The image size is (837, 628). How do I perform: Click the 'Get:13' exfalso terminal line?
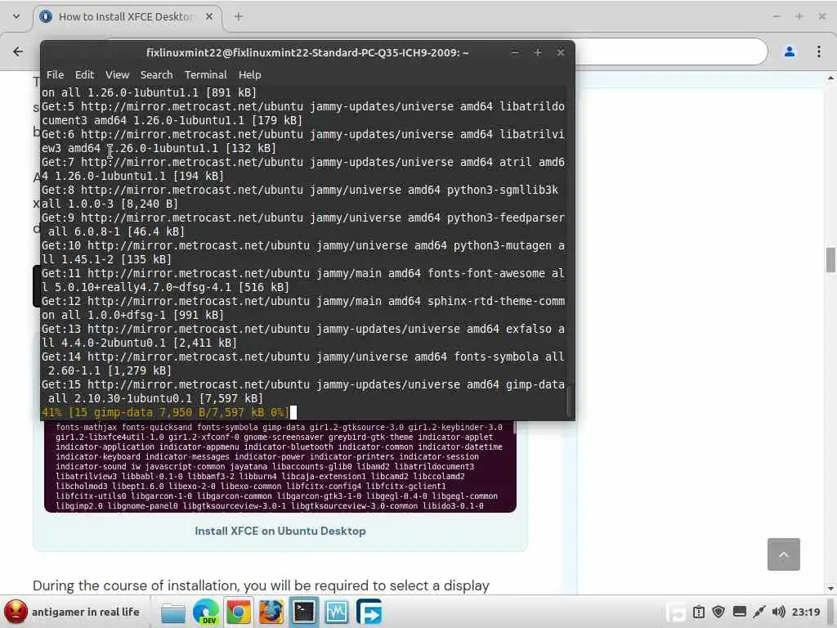click(x=302, y=336)
